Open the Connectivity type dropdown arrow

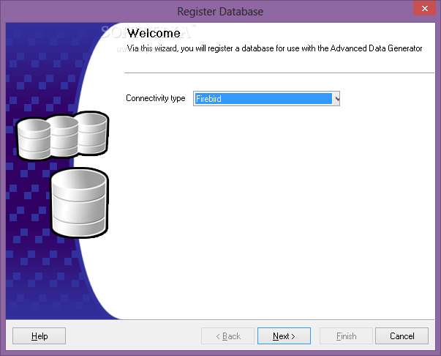(x=336, y=99)
